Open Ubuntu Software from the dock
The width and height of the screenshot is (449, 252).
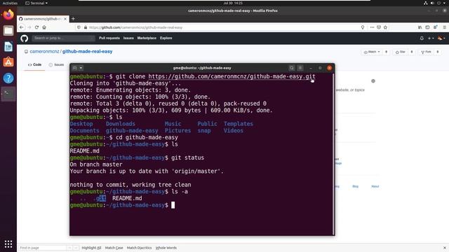tap(8, 62)
